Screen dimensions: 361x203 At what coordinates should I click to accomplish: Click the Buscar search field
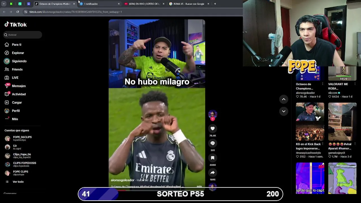point(23,35)
